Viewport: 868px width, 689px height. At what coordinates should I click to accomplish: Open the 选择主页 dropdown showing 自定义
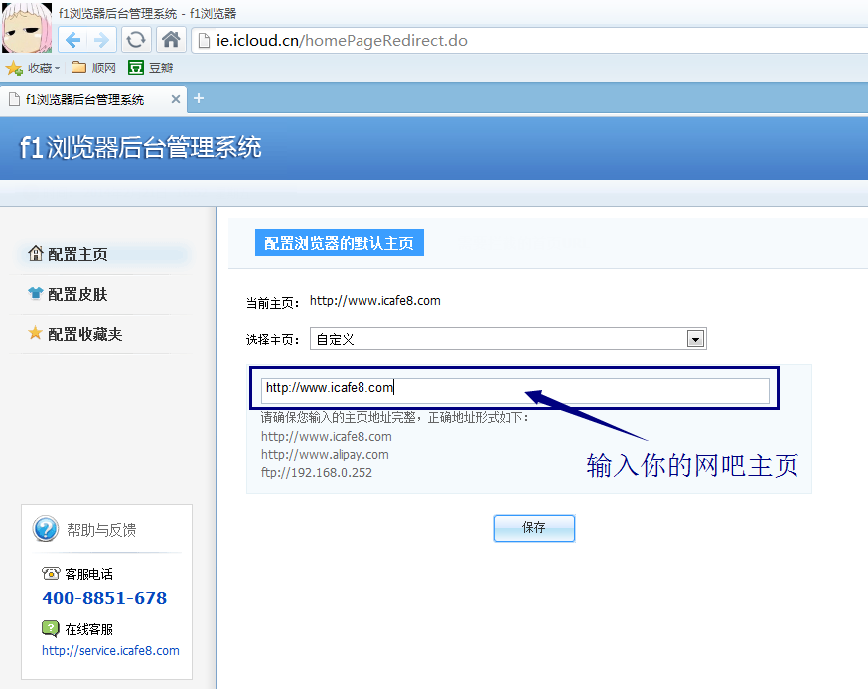[508, 339]
